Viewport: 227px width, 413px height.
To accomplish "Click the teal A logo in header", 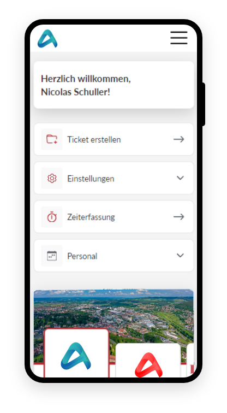I will (47, 38).
